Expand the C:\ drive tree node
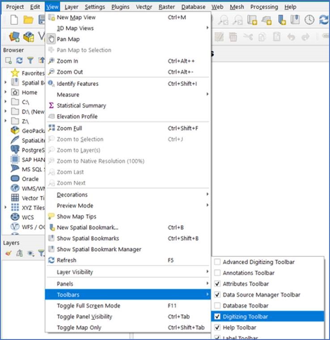Image resolution: width=330 pixels, height=340 pixels. 6,102
